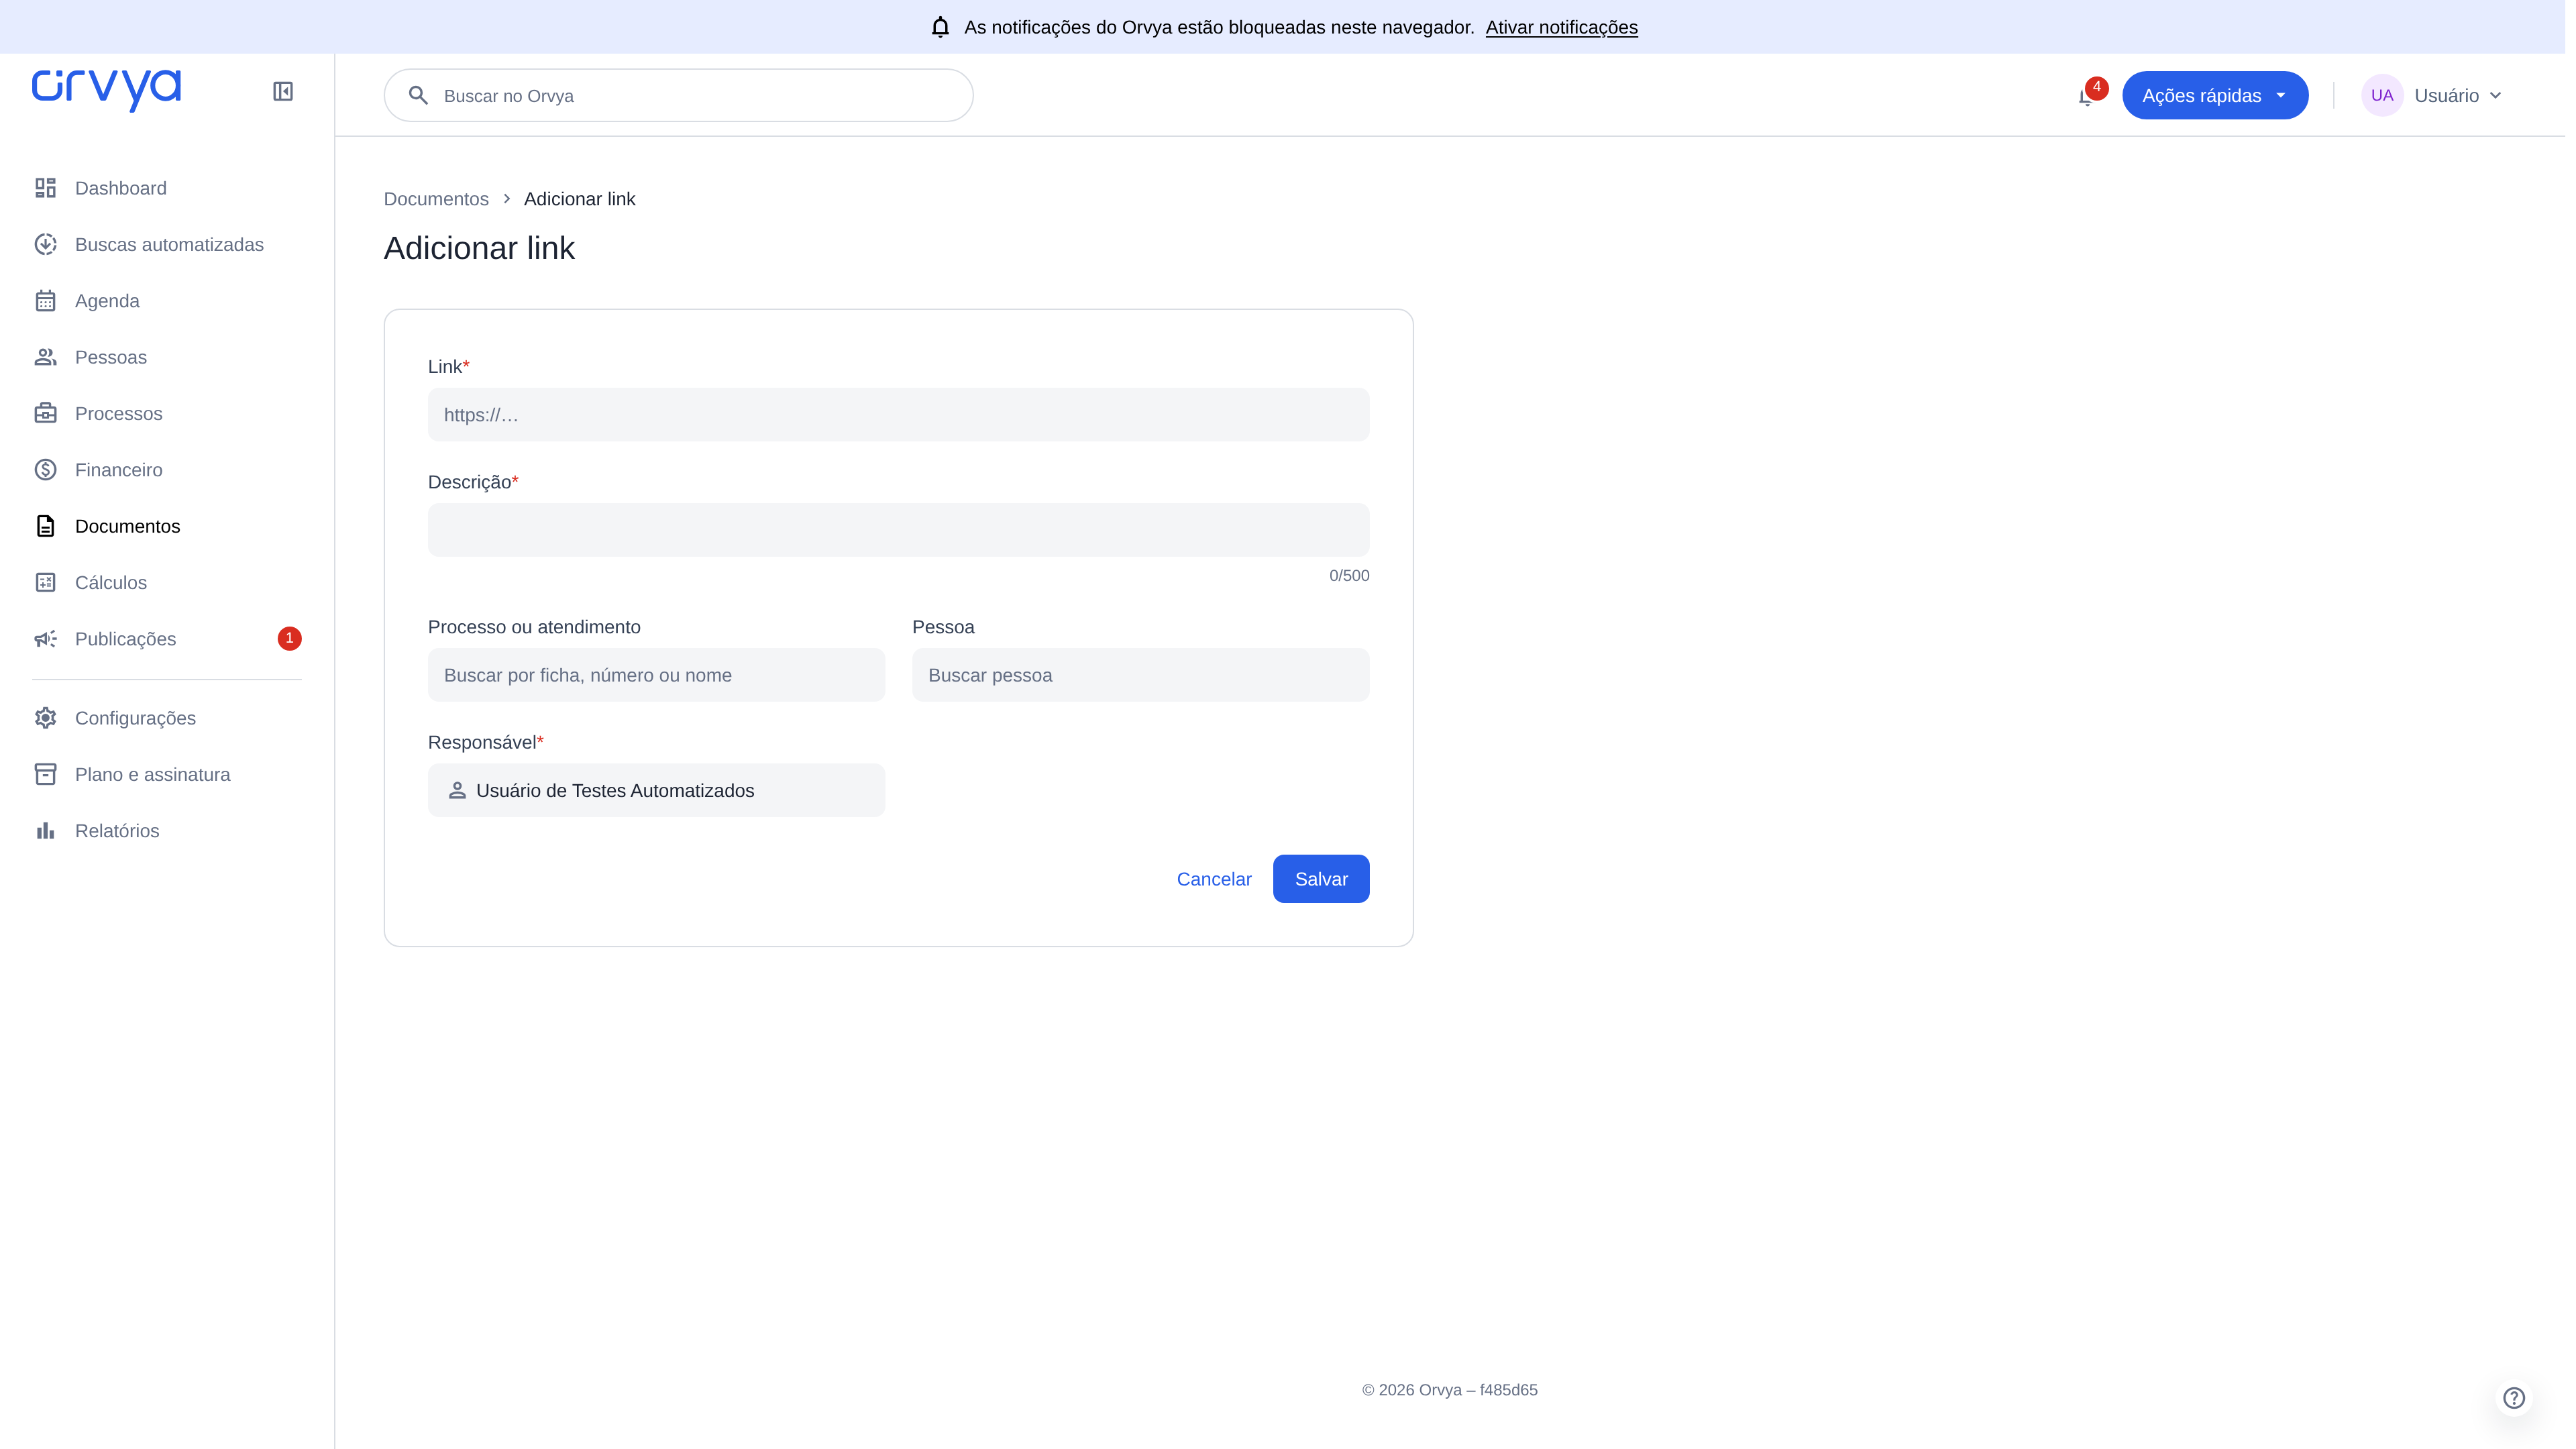Click the Agenda calendar icon
Screen dimensions: 2576x1449
[x=46, y=300]
